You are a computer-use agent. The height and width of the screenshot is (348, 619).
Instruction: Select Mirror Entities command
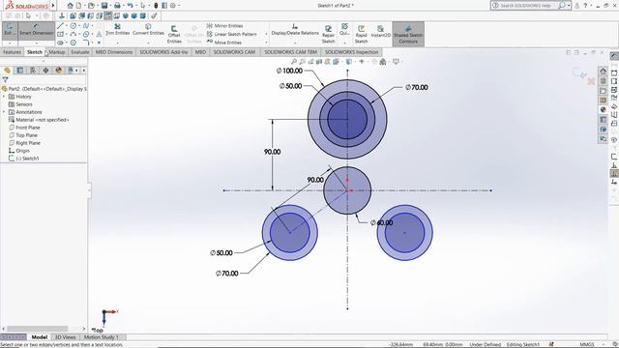click(224, 26)
